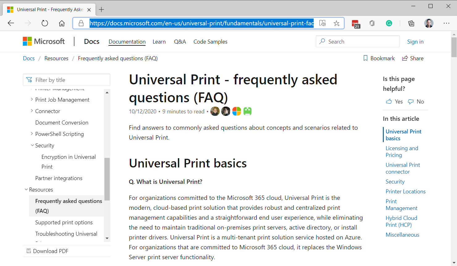457x266 pixels.
Task: Collapse the Security tree node
Action: (32, 145)
